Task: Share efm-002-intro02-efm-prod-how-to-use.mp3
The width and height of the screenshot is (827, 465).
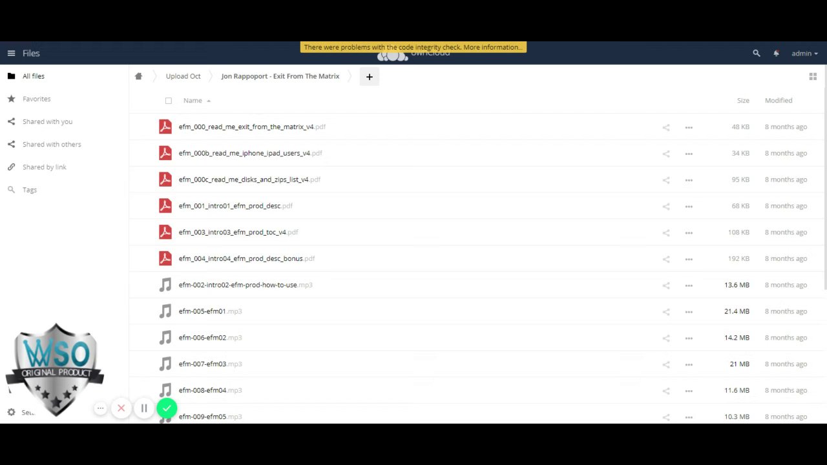Action: point(666,285)
